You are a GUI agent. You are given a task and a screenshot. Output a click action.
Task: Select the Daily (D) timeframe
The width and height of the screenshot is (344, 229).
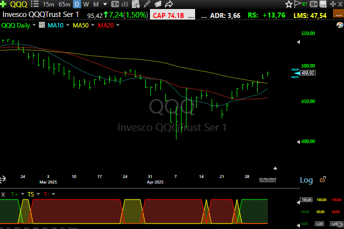77,4
